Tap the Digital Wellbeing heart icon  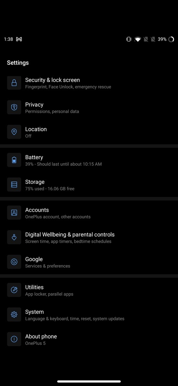click(14, 237)
